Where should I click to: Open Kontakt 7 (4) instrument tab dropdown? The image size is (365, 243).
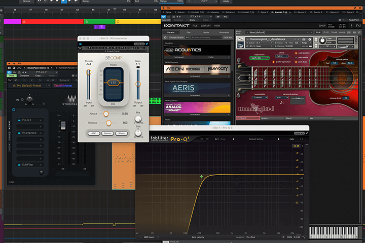pos(290,12)
